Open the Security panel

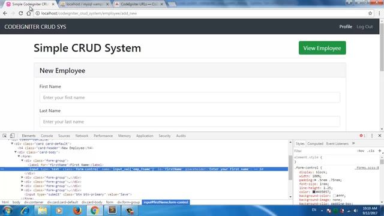[164, 136]
